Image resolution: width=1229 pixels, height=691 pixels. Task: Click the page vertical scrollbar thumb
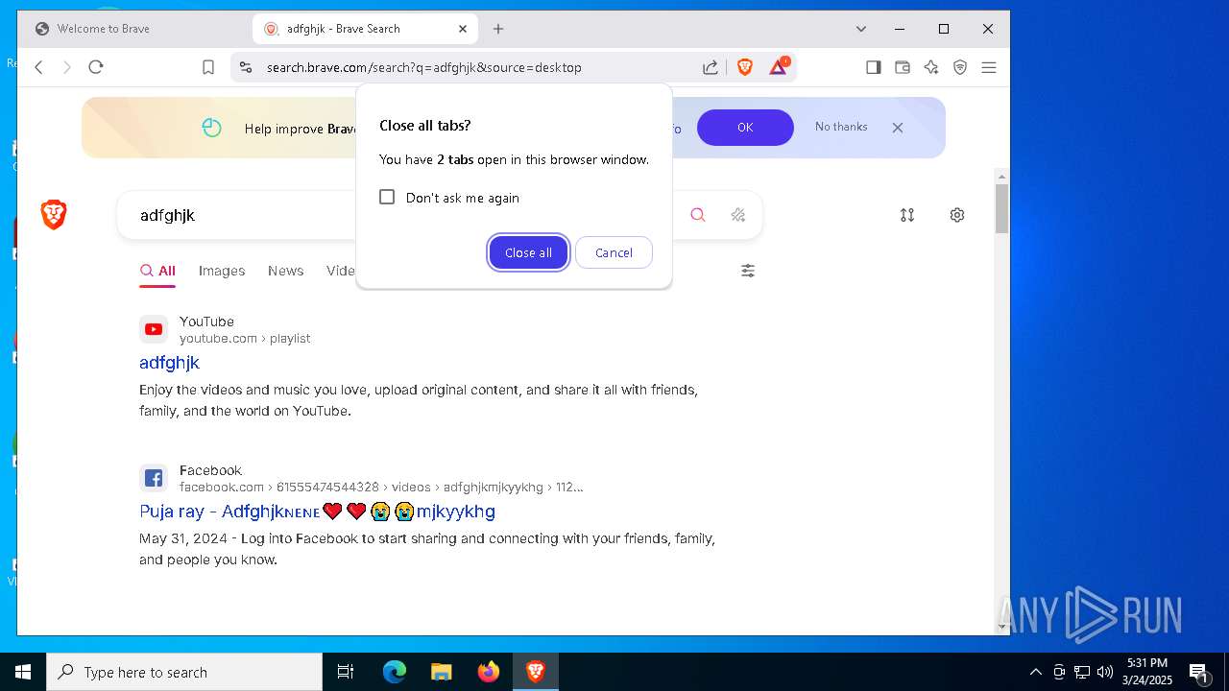(1002, 208)
